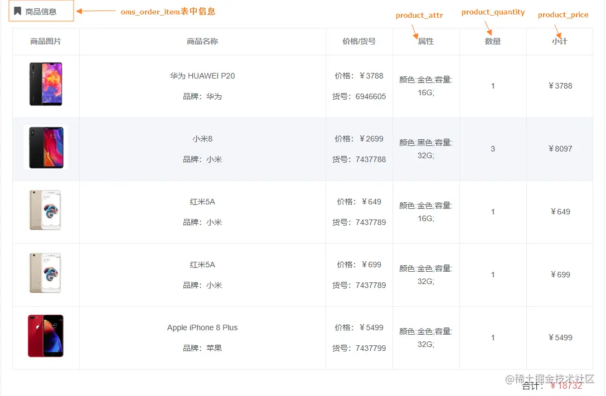Image resolution: width=606 pixels, height=396 pixels.
Task: Click the 商品信息 section title
Action: click(41, 12)
